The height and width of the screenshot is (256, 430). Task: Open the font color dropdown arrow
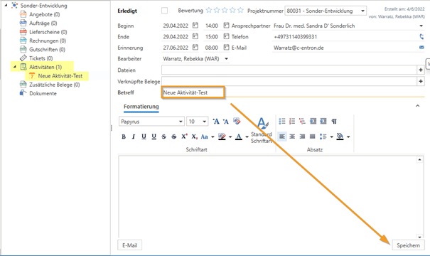pos(247,137)
